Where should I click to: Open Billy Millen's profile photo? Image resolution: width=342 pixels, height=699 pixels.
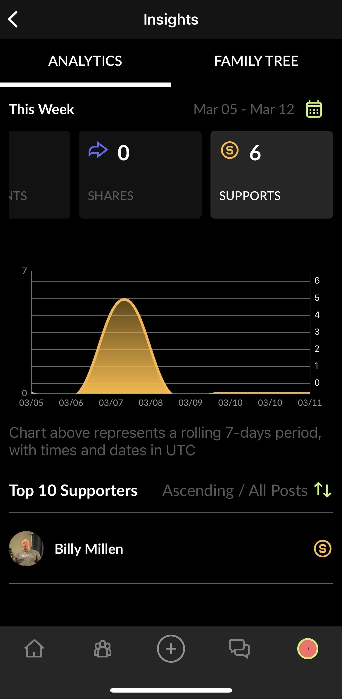pyautogui.click(x=26, y=549)
